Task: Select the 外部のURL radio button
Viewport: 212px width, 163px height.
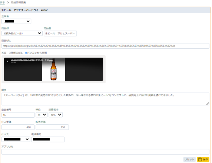Action: 10,53
